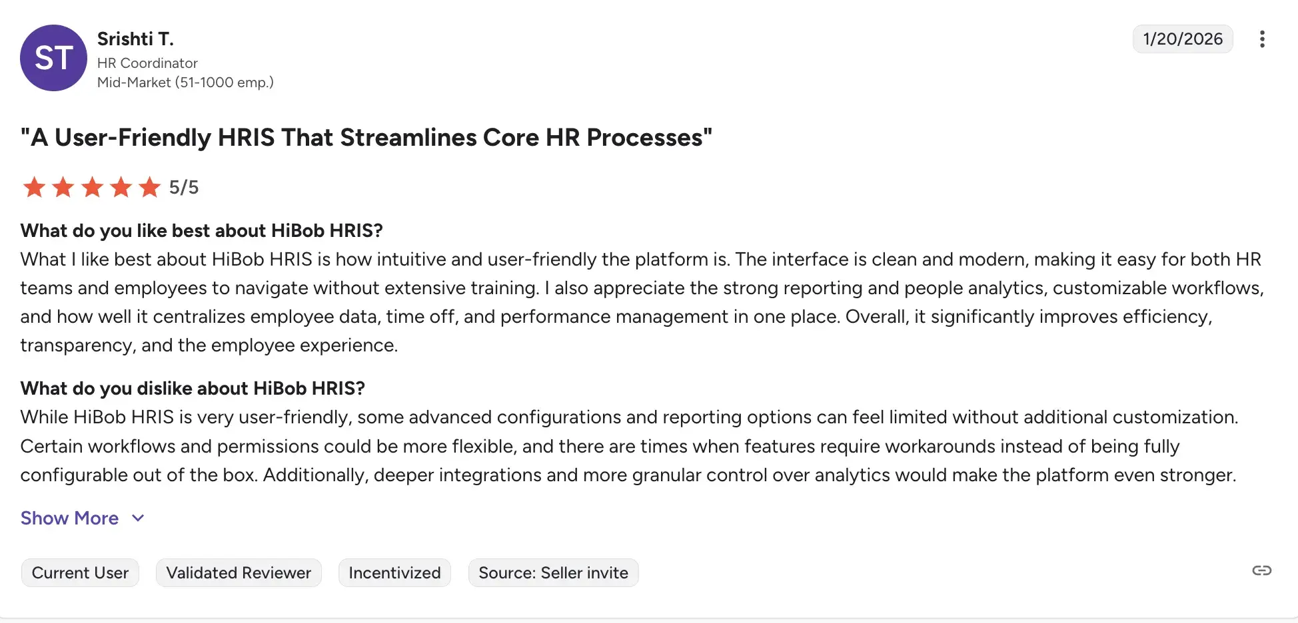Click the copy review link icon
The image size is (1298, 623).
[1261, 571]
